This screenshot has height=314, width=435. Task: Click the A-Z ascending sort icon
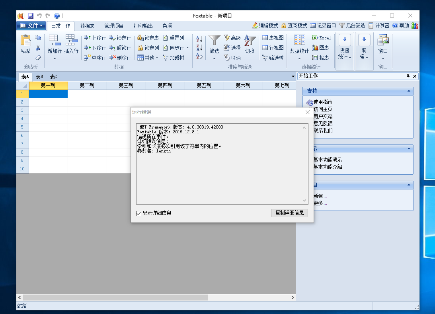point(199,39)
